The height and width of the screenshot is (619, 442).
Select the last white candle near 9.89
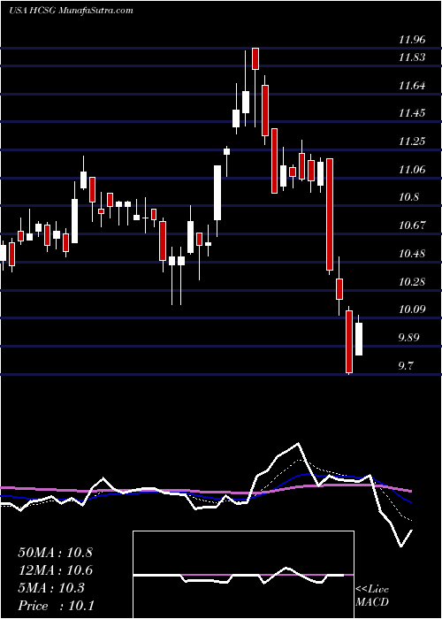(x=359, y=339)
